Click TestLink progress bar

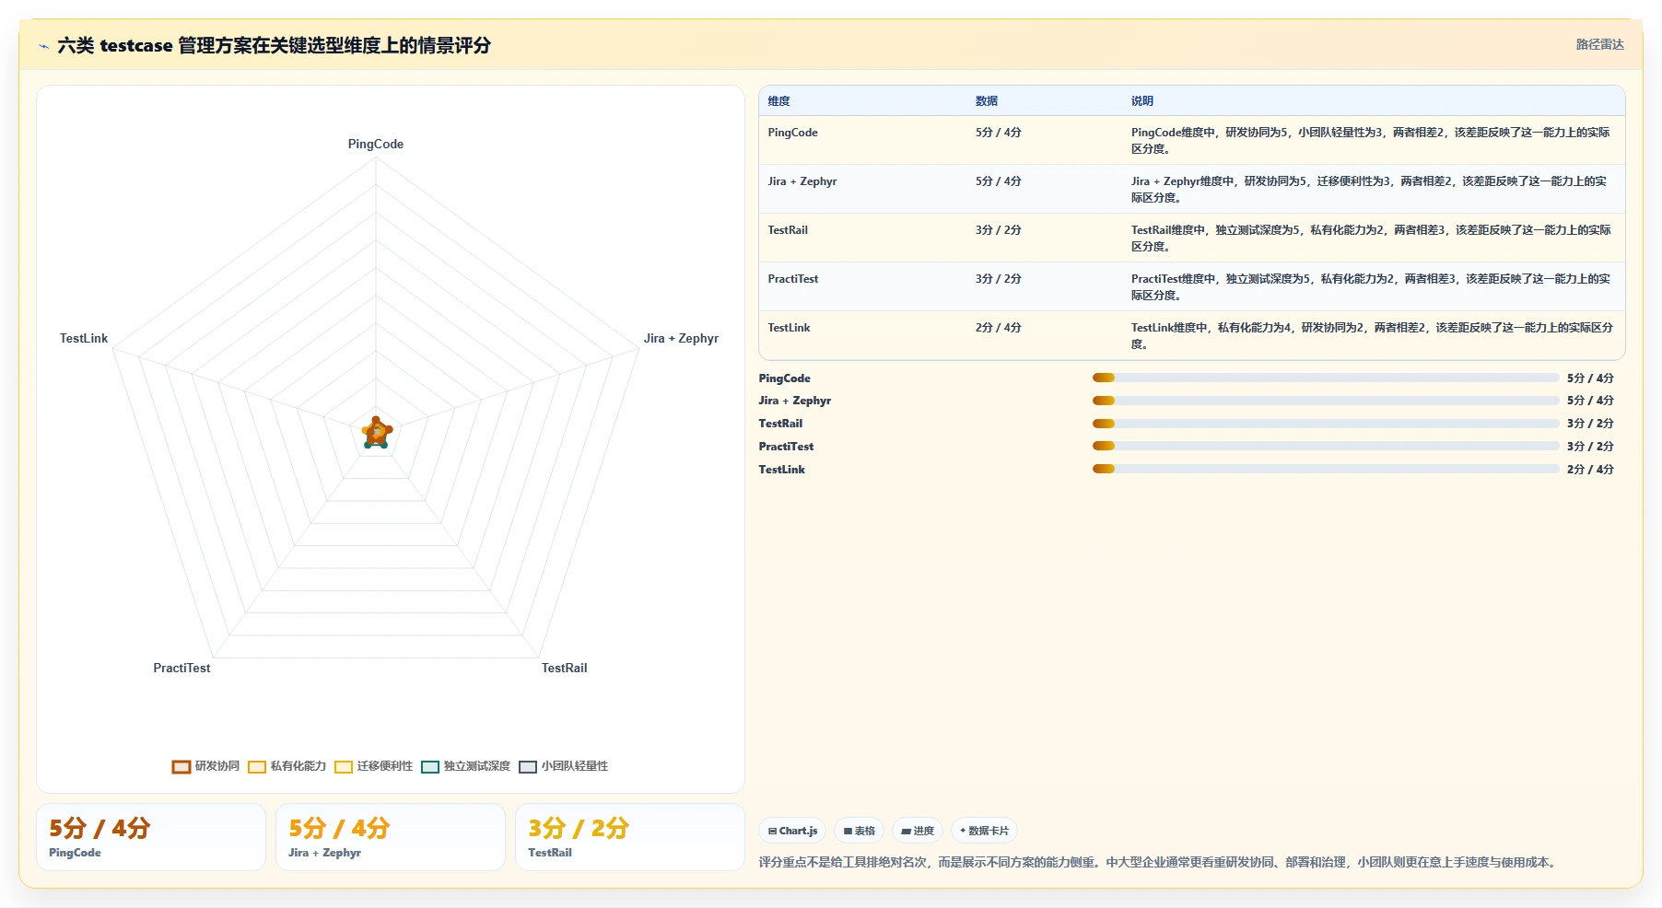tap(1326, 469)
